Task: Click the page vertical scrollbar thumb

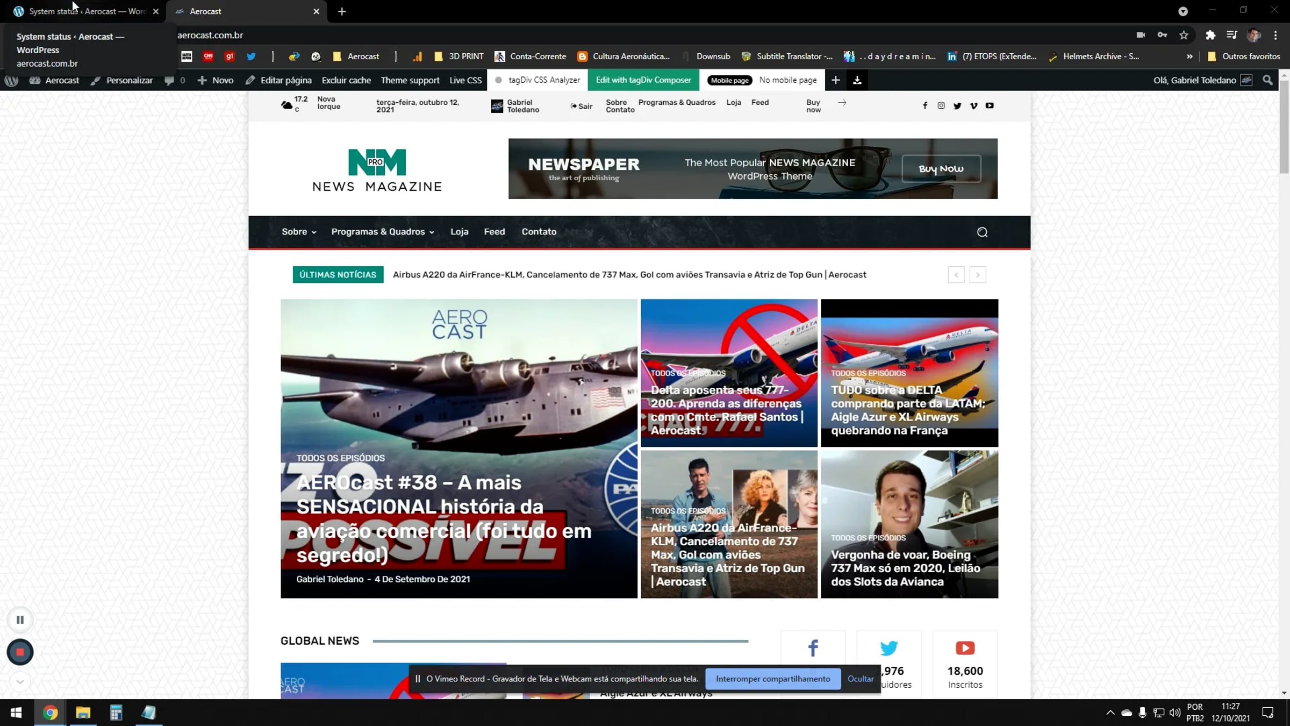Action: tap(1285, 126)
